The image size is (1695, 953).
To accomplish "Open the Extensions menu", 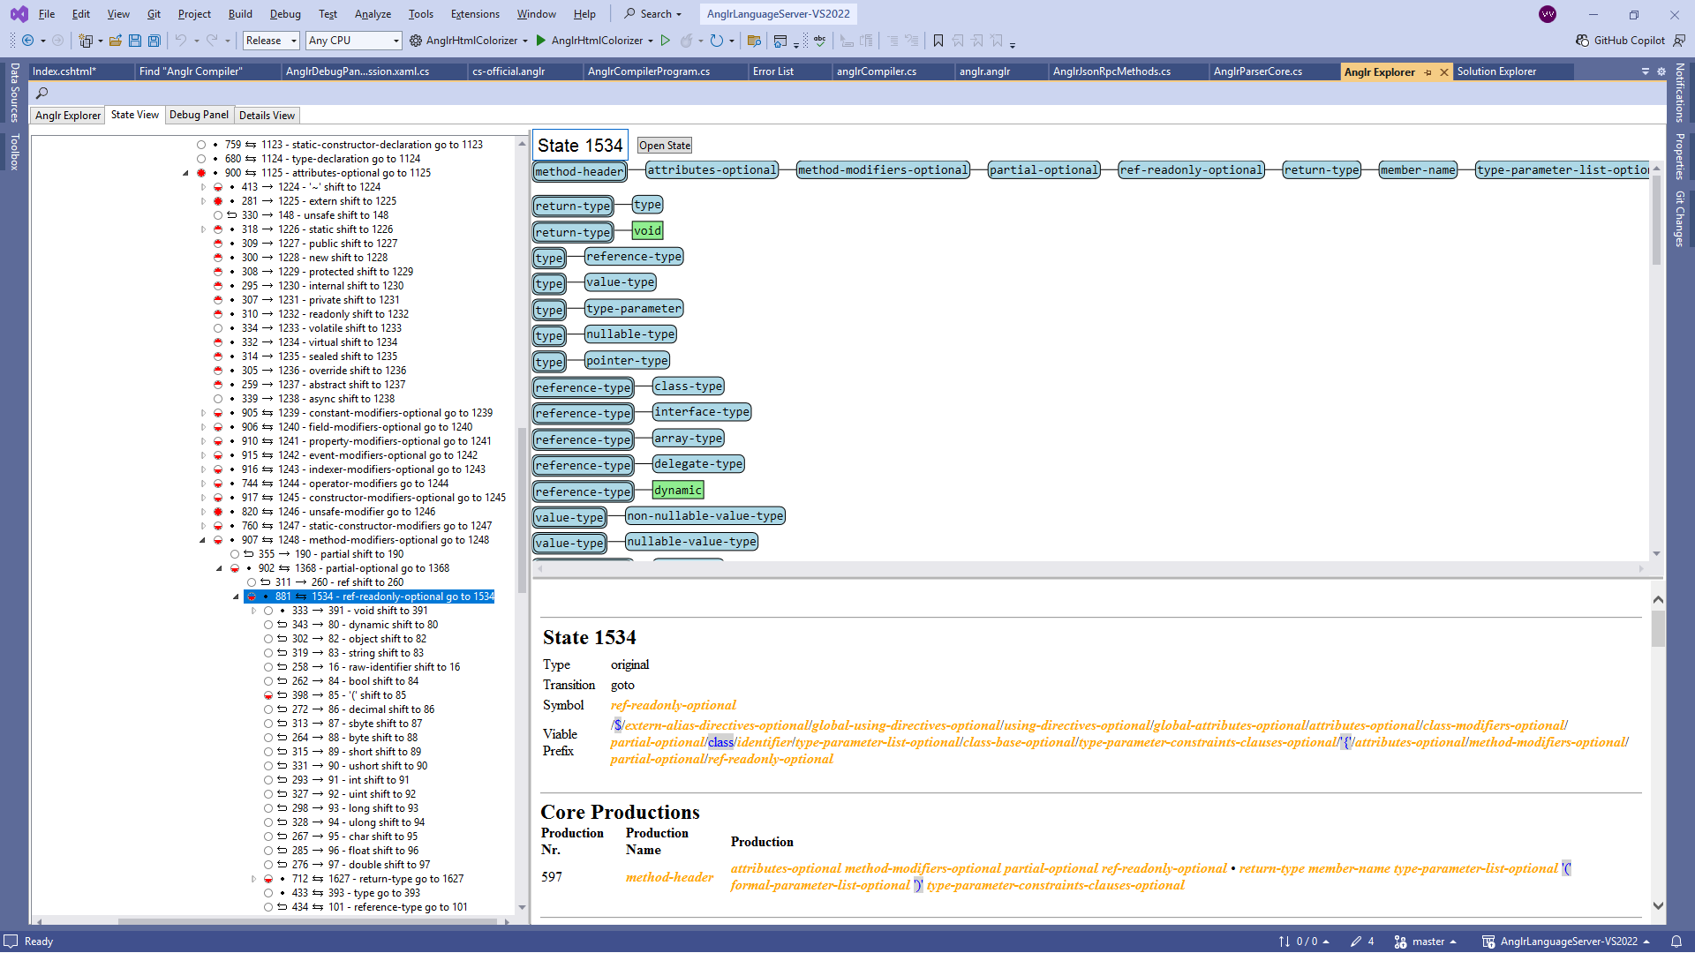I will [475, 14].
